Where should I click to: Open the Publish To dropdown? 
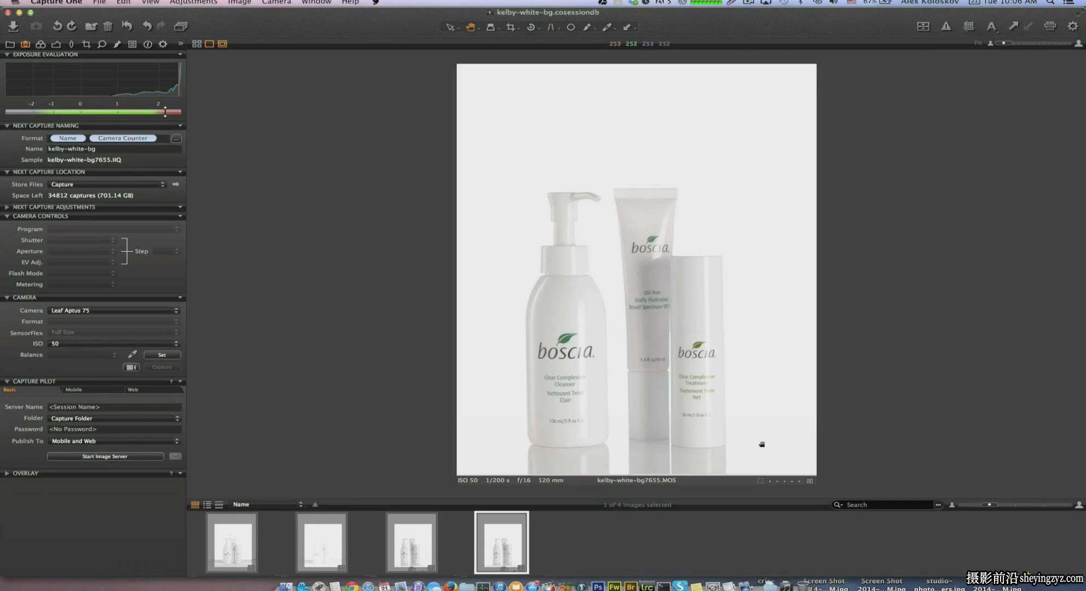pyautogui.click(x=114, y=441)
